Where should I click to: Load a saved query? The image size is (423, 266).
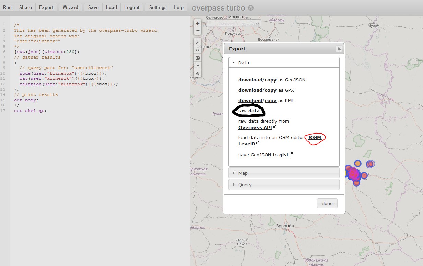point(111,7)
